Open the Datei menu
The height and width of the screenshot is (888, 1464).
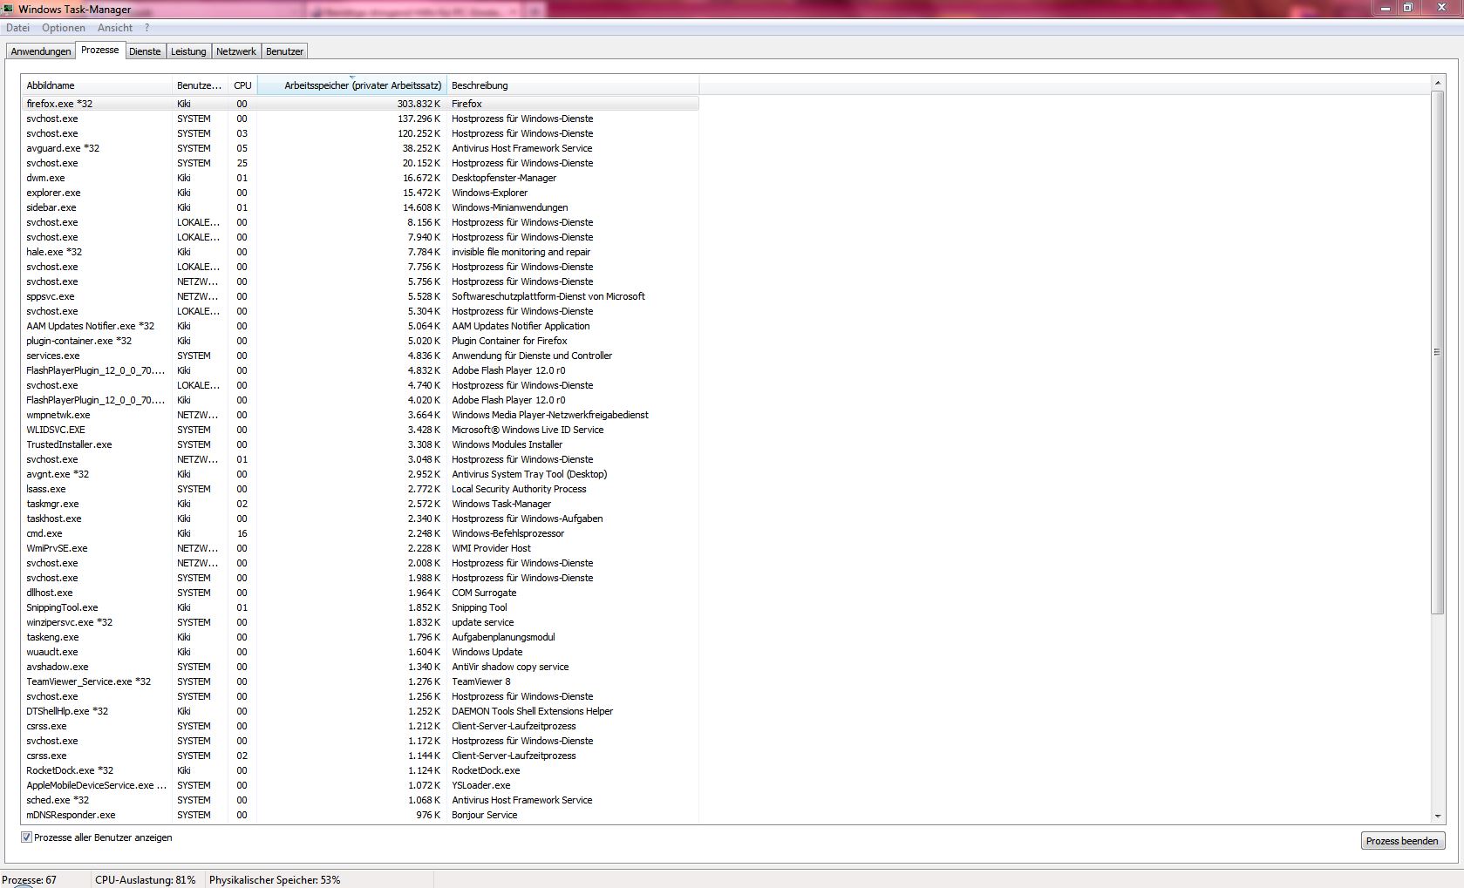click(x=17, y=28)
